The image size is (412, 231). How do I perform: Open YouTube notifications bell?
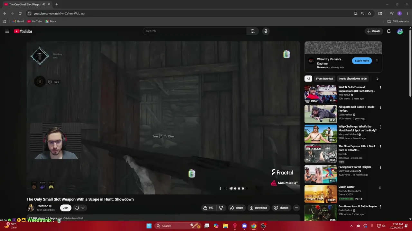coord(389,31)
